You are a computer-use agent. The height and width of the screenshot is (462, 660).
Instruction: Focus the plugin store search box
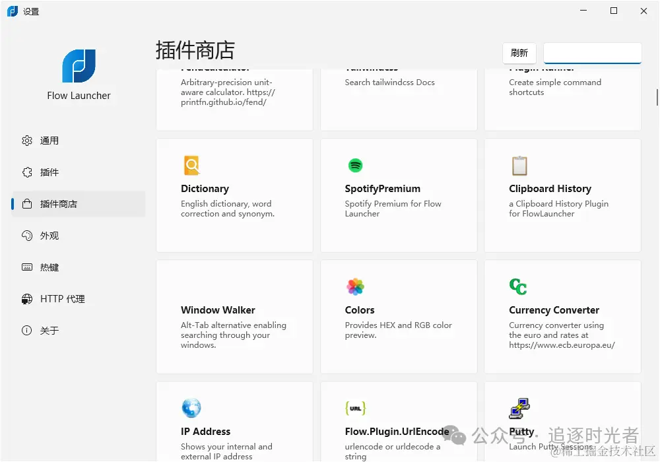(x=592, y=53)
